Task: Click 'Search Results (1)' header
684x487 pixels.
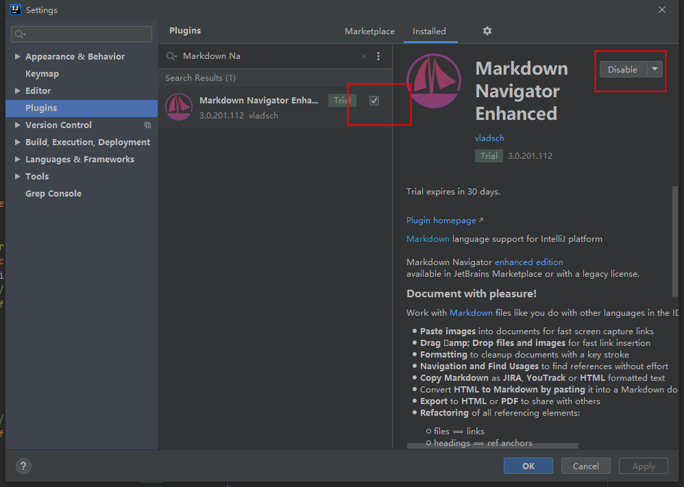Action: point(200,78)
